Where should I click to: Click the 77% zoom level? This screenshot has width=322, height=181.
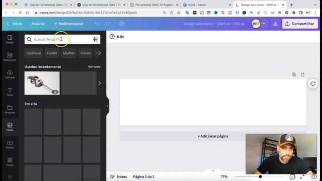tap(224, 176)
